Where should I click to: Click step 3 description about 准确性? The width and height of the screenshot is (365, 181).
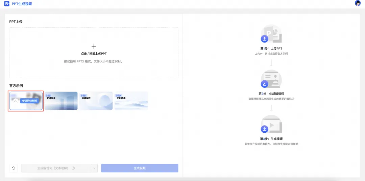point(271,144)
